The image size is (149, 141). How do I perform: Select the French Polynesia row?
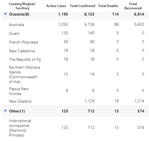coord(75,42)
